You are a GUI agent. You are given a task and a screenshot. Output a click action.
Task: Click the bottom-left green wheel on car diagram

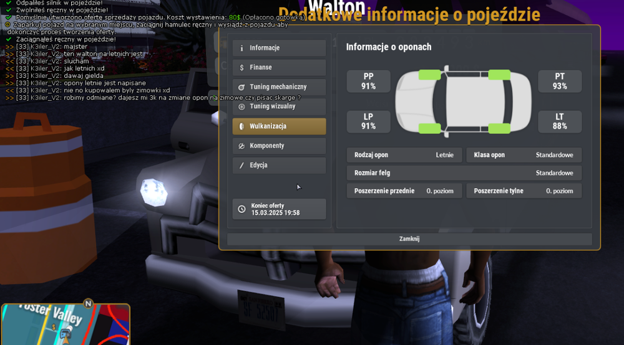click(429, 128)
